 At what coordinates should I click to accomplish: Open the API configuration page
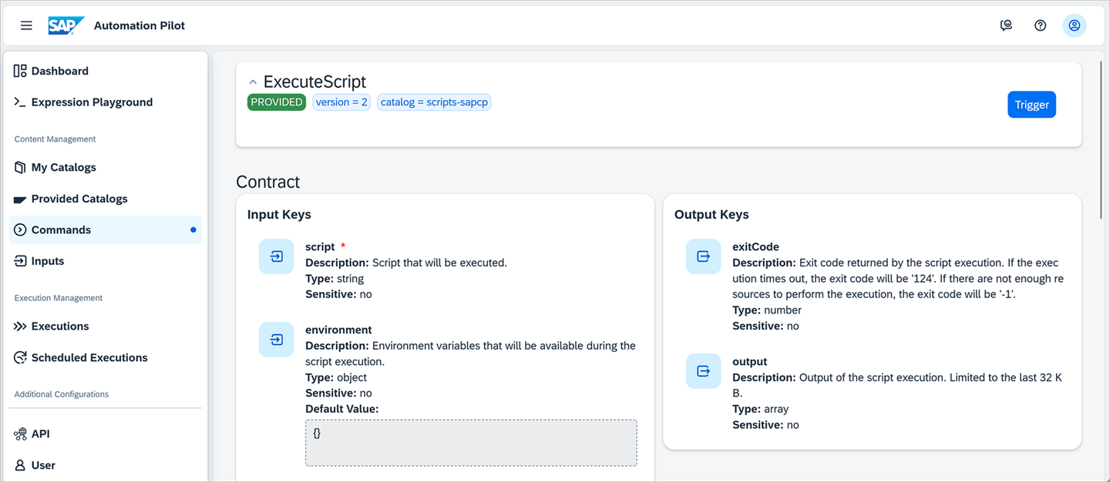106,434
